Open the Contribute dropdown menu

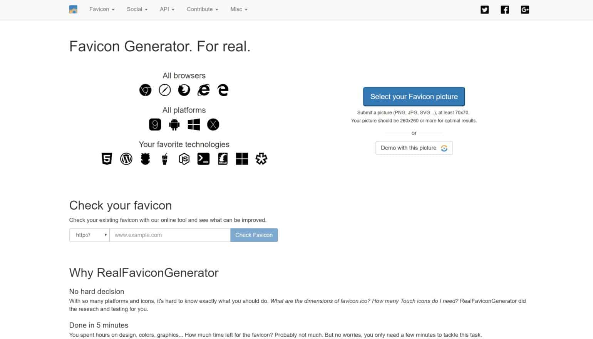[x=203, y=9]
